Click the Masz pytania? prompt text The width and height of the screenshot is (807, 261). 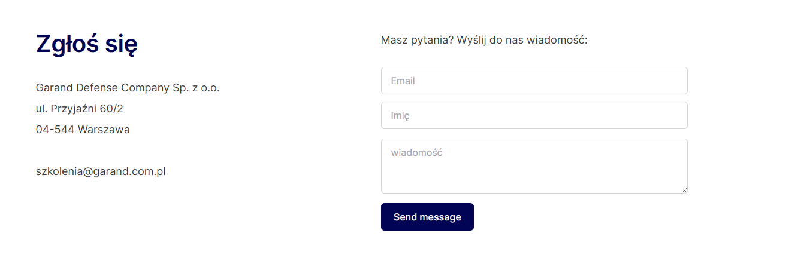point(417,41)
